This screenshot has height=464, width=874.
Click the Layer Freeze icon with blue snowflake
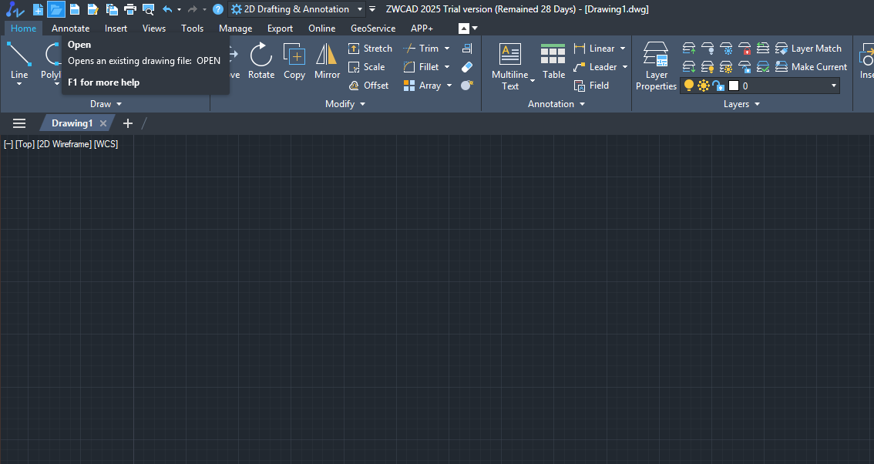tap(726, 49)
